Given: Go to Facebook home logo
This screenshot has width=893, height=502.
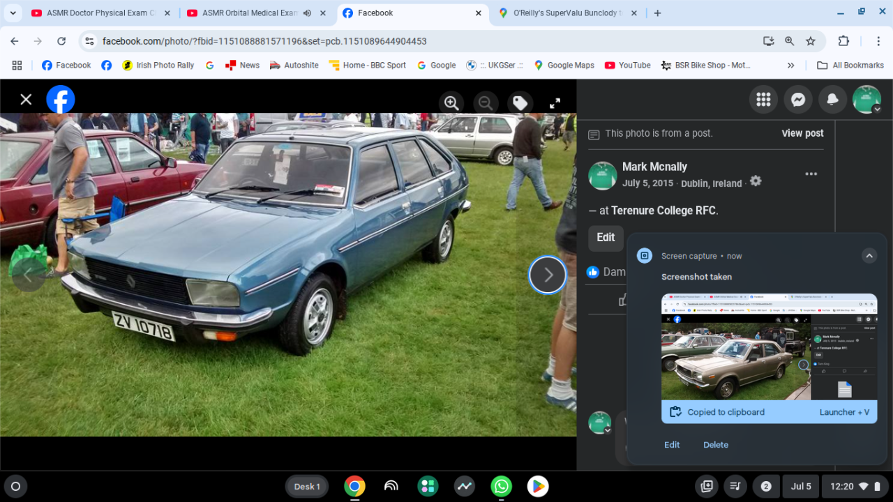Looking at the screenshot, I should 61,99.
